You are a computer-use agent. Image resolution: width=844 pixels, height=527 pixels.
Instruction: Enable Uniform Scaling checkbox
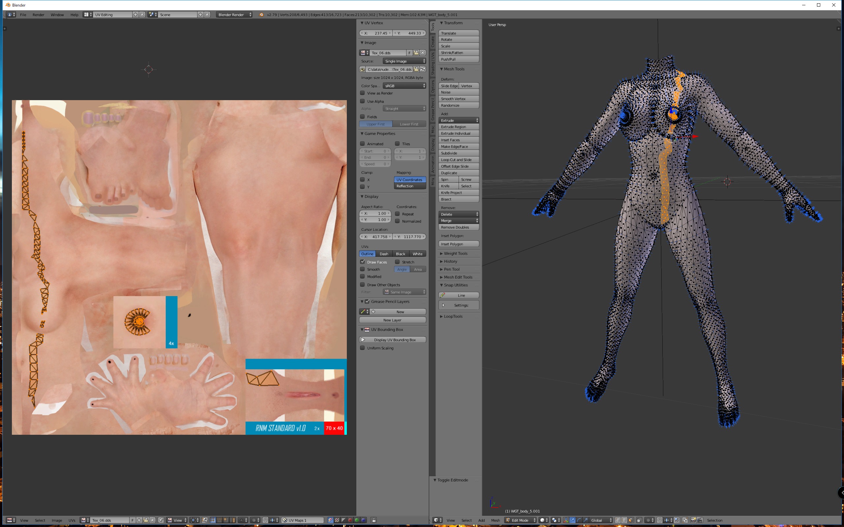[x=363, y=348]
